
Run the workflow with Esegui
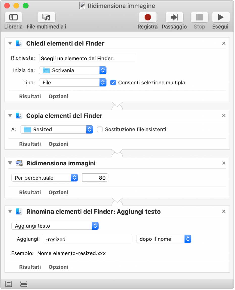(x=221, y=17)
